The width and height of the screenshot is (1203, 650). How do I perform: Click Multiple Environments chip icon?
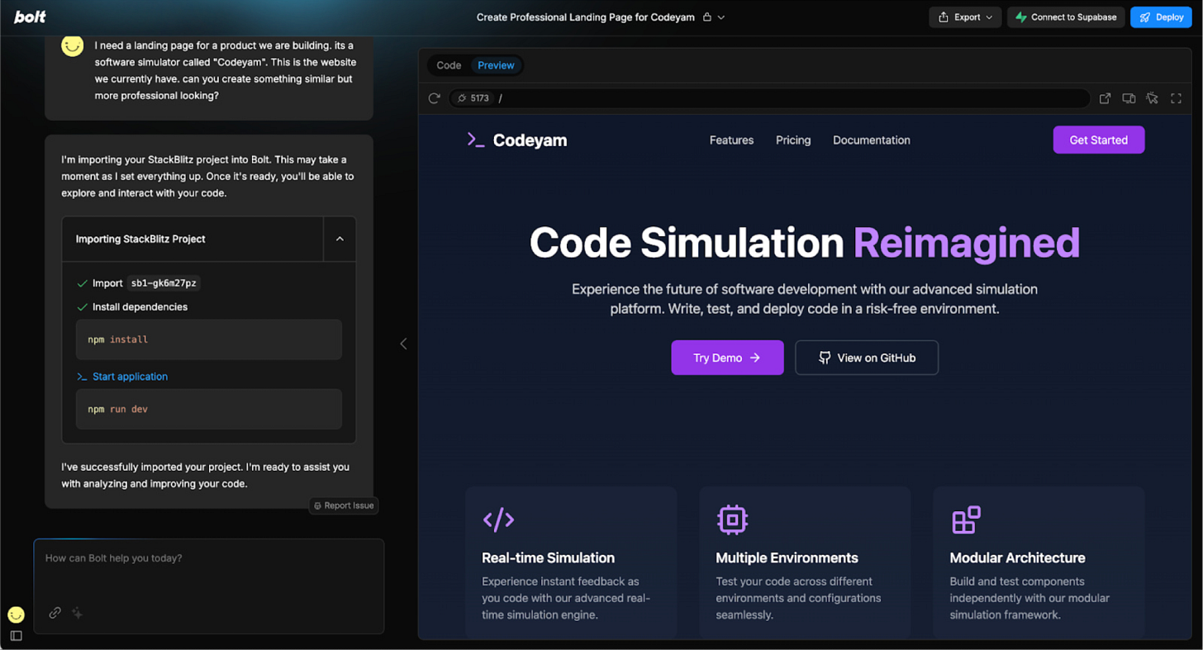point(732,520)
